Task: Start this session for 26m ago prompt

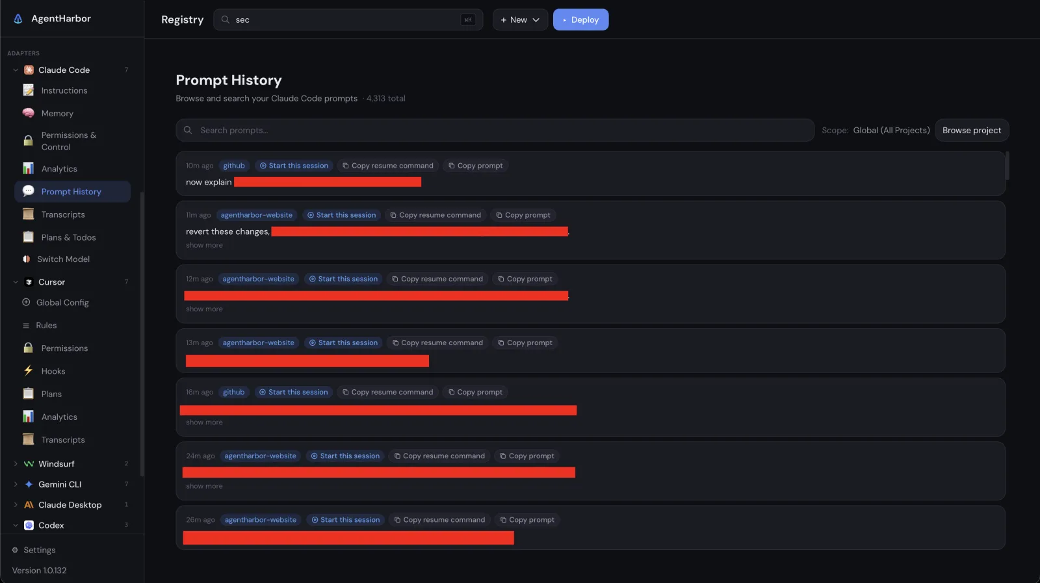Action: coord(345,520)
